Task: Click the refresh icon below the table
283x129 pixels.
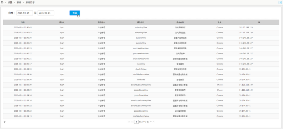Action: [x=5, y=122]
